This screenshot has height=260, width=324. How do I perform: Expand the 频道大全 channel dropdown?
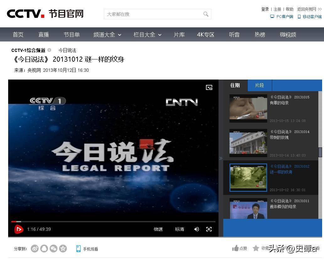107,35
